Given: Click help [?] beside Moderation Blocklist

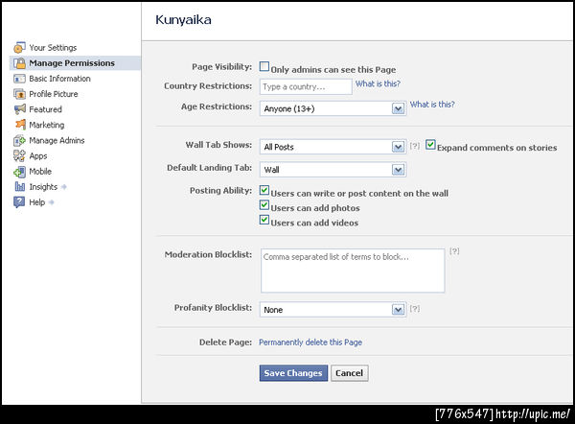Looking at the screenshot, I should point(454,251).
